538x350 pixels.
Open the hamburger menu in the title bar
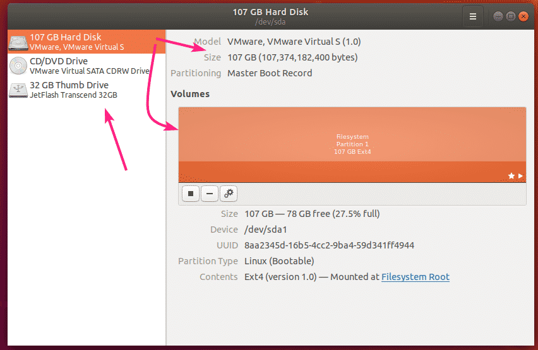(x=472, y=16)
